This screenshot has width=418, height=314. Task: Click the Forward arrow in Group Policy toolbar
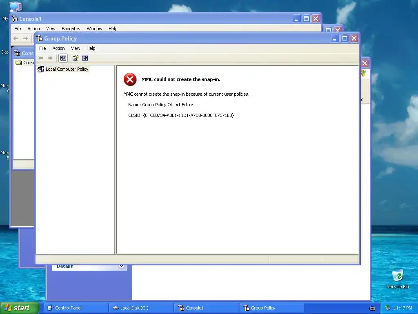point(50,58)
